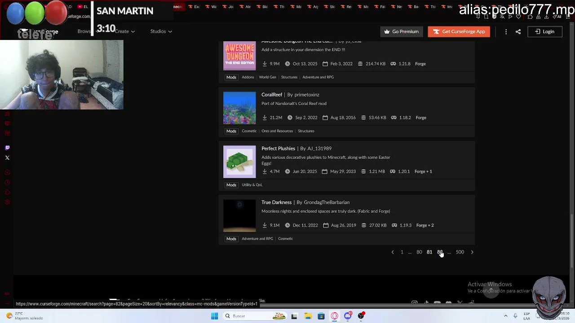Click Get CurseForge App button
The width and height of the screenshot is (575, 323).
click(x=459, y=31)
